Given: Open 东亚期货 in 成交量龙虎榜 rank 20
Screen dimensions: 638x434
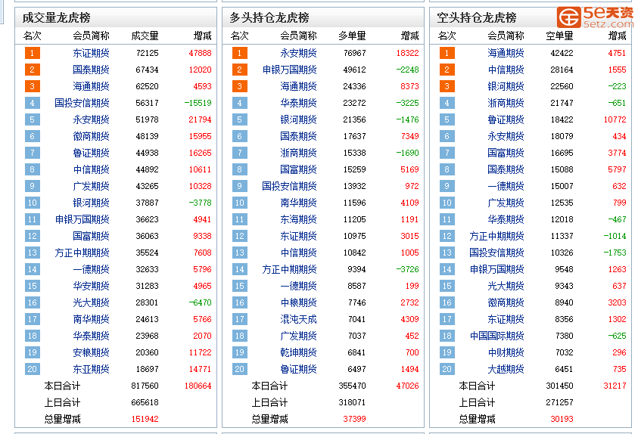Looking at the screenshot, I should click(91, 370).
